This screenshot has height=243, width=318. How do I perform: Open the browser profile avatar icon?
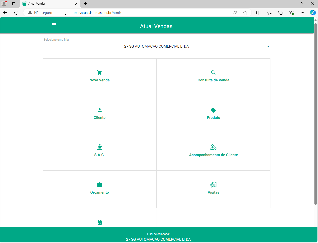(4, 4)
